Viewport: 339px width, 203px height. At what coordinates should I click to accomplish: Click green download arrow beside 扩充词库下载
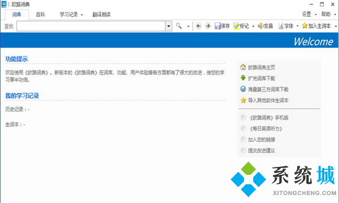tap(243, 78)
